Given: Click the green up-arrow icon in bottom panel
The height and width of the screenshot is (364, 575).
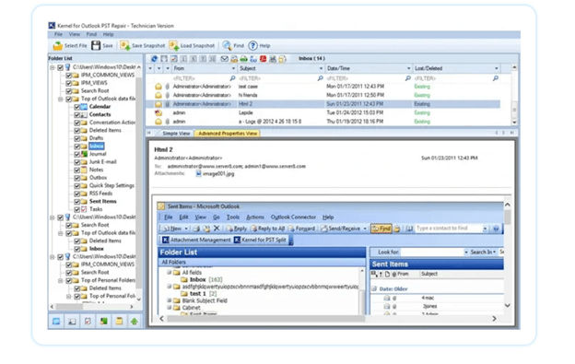Looking at the screenshot, I should pyautogui.click(x=135, y=322).
